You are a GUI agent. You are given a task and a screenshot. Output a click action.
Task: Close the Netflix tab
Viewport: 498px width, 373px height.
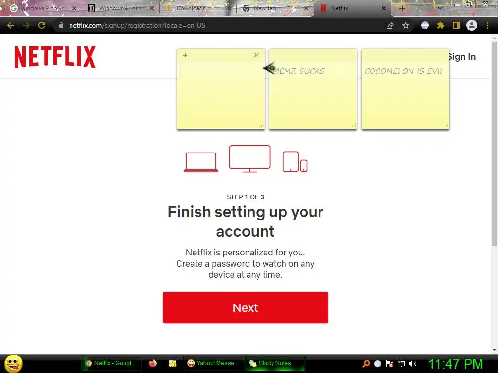[384, 9]
